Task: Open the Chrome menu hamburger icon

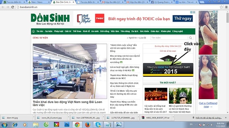Action: [226, 7]
